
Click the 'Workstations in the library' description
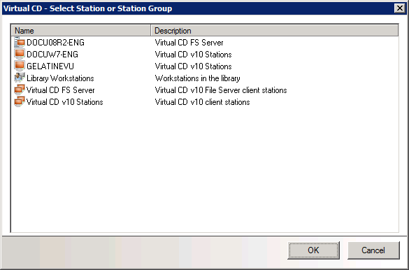(x=197, y=78)
